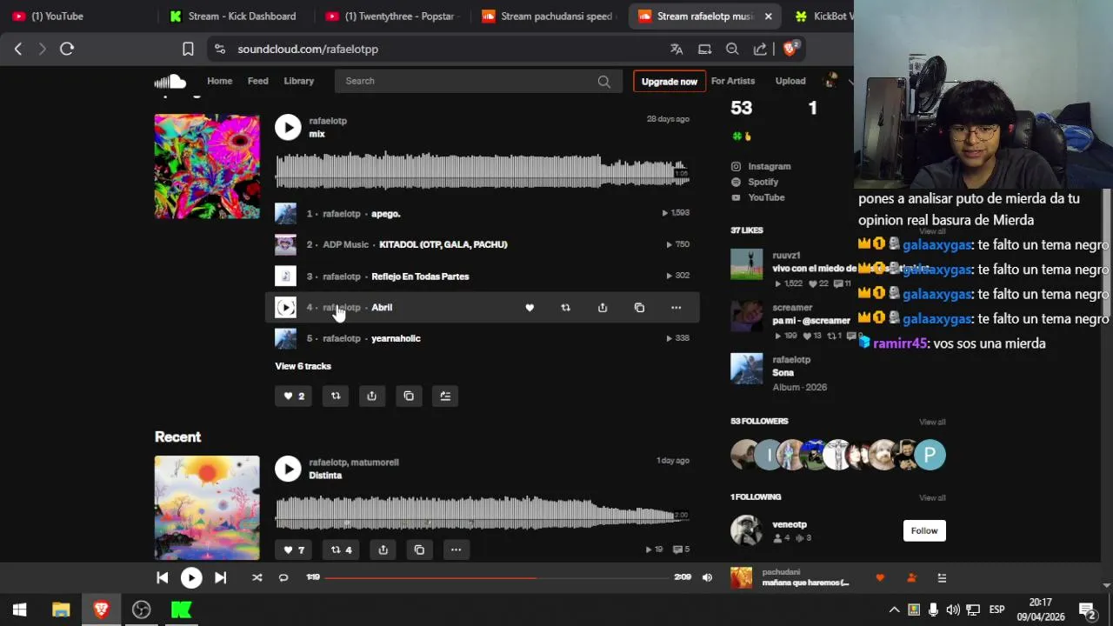This screenshot has height=626, width=1113.
Task: Open the next up queue
Action: pos(942,577)
